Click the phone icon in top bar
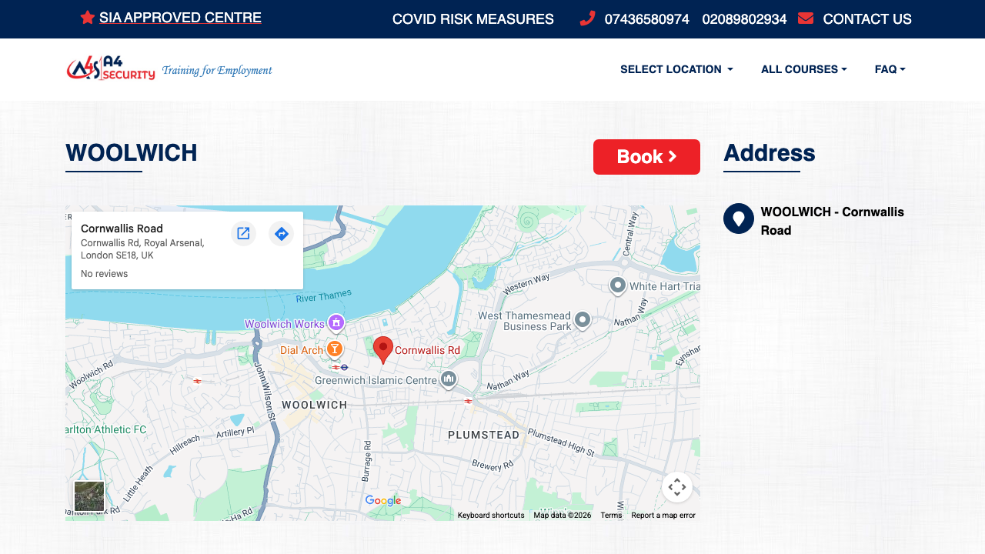Image resolution: width=985 pixels, height=554 pixels. [586, 18]
